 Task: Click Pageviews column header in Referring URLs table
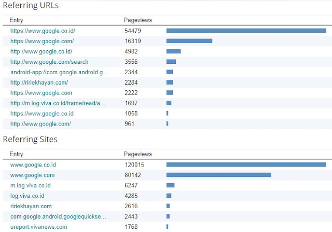[138, 20]
